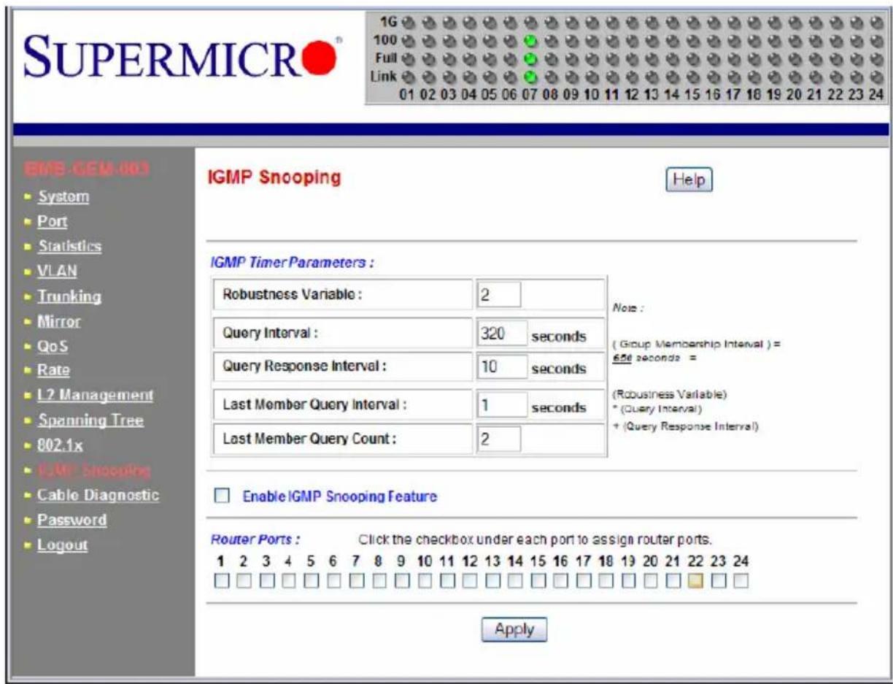Check router port 3 checkbox
Image resolution: width=893 pixels, height=684 pixels.
pos(267,581)
